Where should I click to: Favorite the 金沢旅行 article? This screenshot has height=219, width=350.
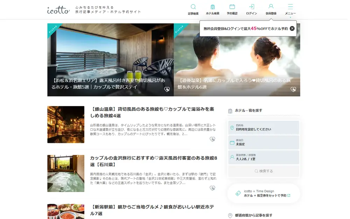tap(212, 188)
